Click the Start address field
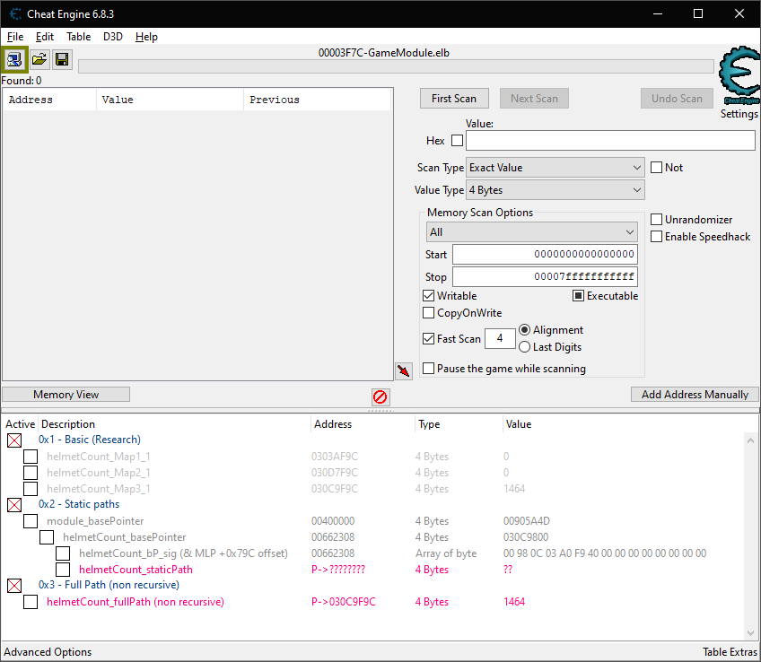The image size is (761, 662). coord(545,254)
